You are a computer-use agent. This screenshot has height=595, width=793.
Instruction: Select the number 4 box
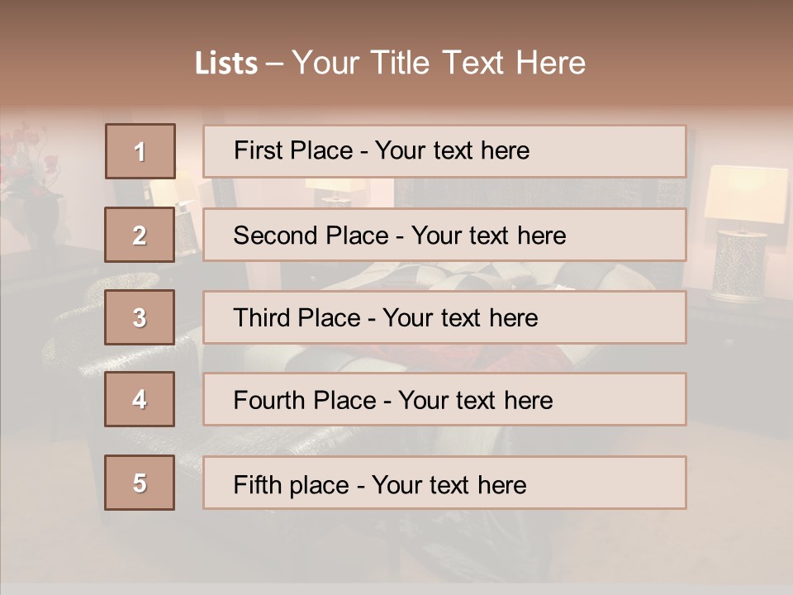[x=140, y=399]
